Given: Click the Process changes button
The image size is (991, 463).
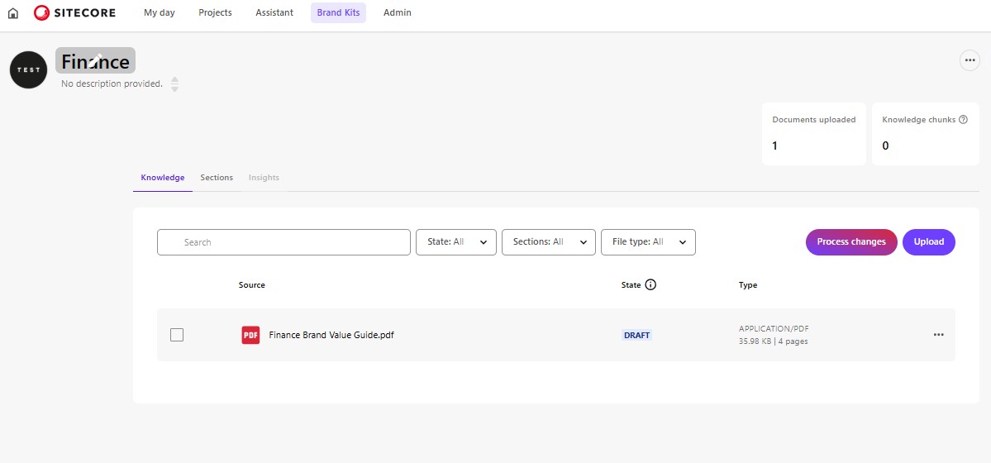Looking at the screenshot, I should click(x=850, y=242).
